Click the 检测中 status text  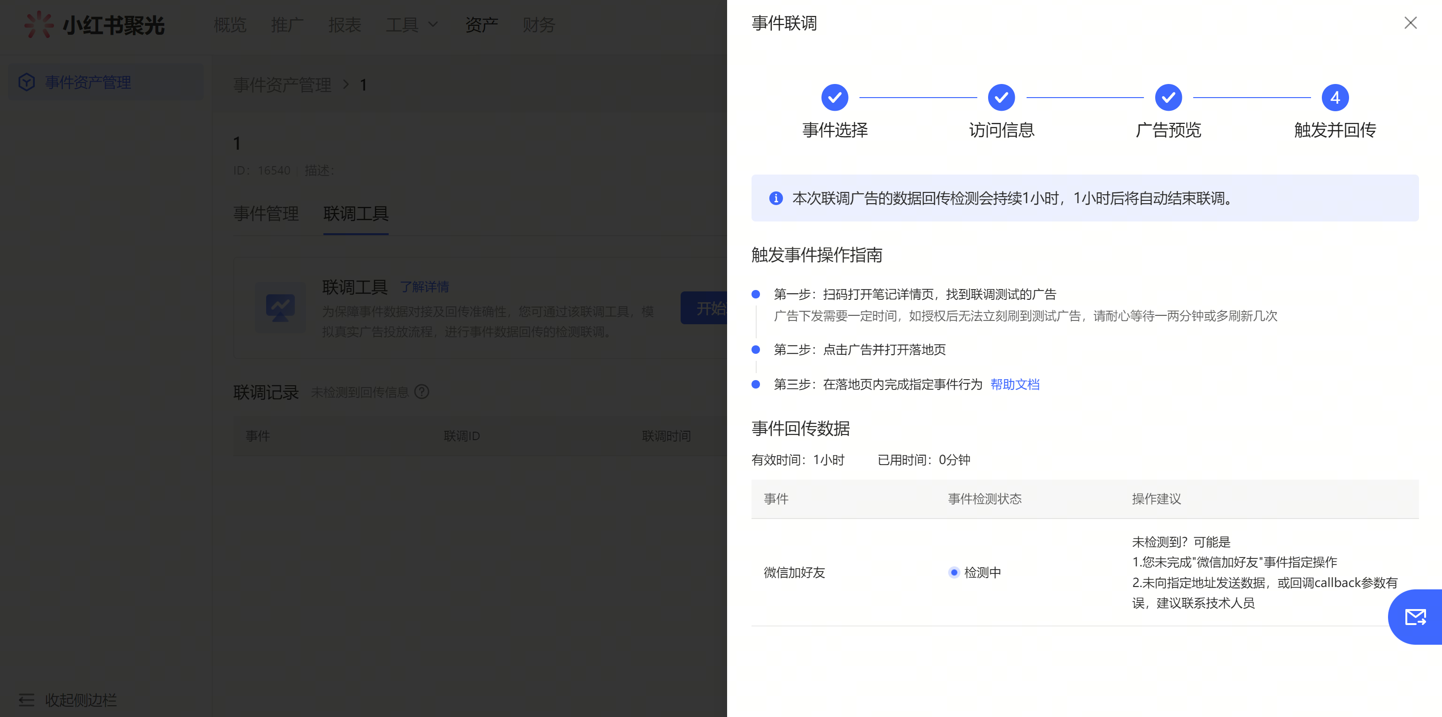[982, 572]
